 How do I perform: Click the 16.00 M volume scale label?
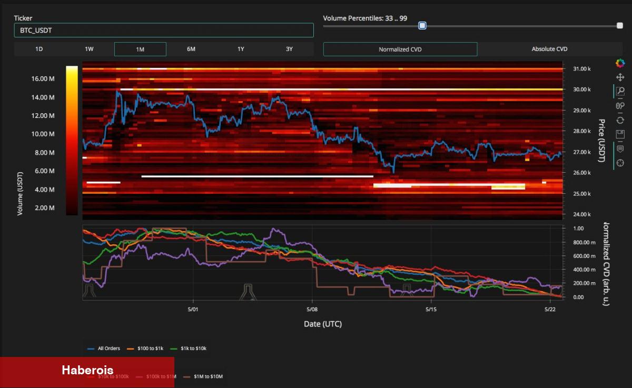43,79
